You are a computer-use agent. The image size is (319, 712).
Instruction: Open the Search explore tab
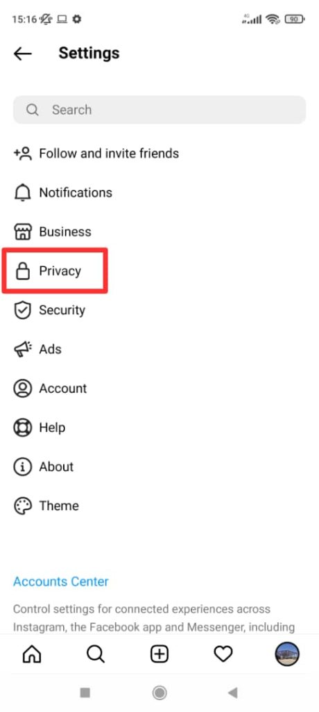96,654
